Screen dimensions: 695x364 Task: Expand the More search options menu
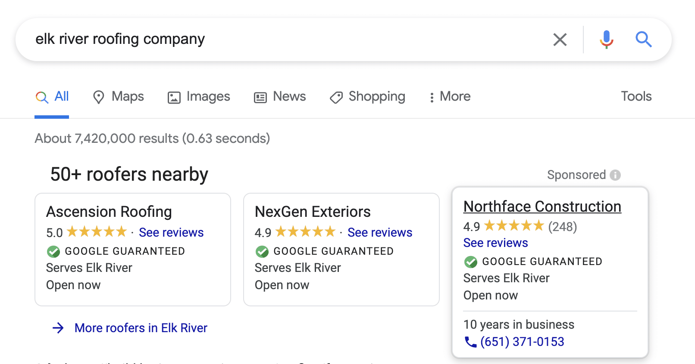[x=449, y=97]
